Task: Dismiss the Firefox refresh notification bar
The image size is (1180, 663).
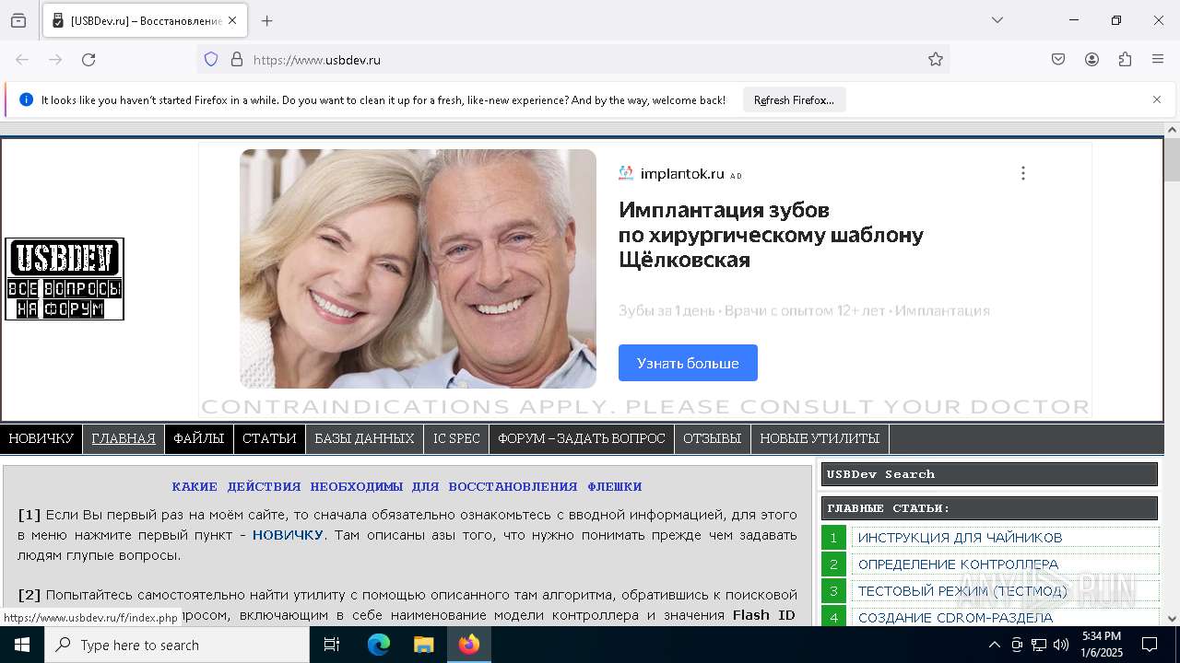Action: (1157, 99)
